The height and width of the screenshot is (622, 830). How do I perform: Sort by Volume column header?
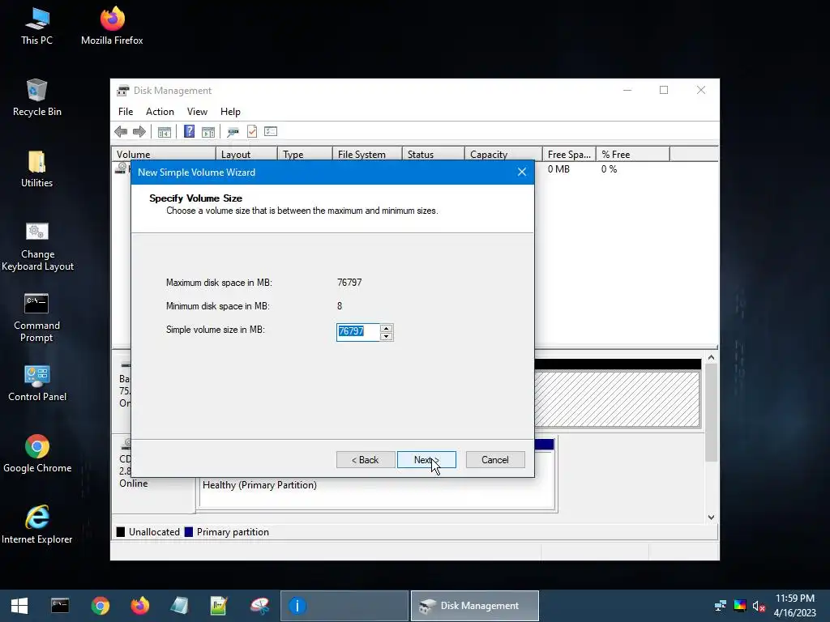(x=164, y=154)
